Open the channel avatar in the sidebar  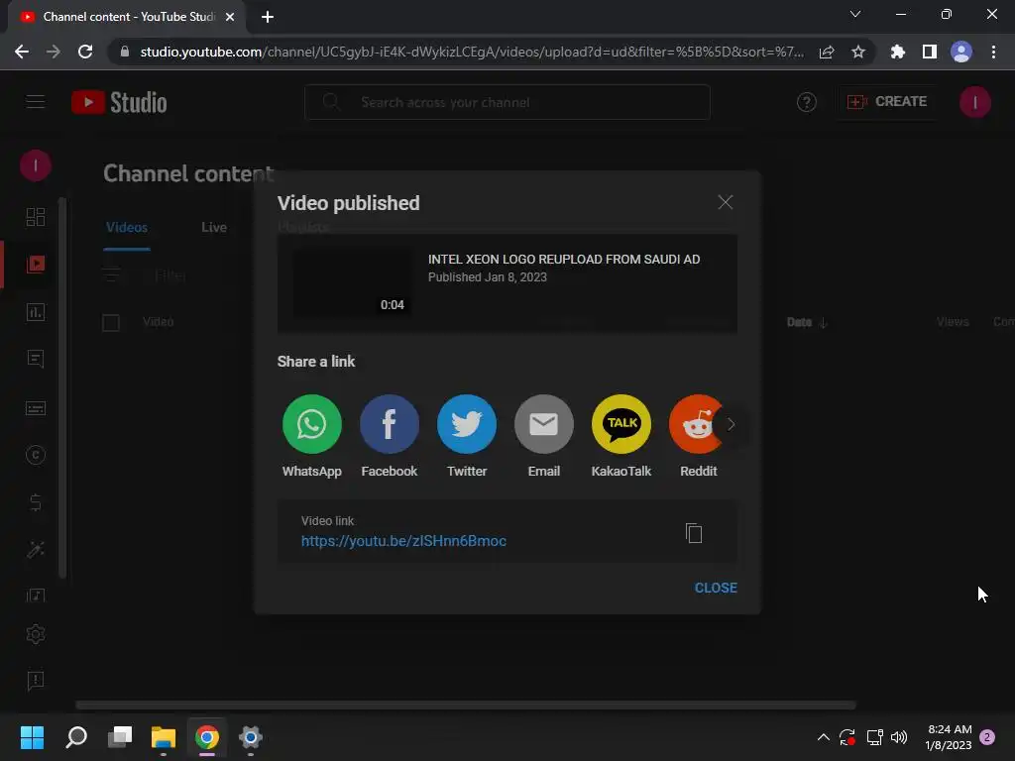36,165
